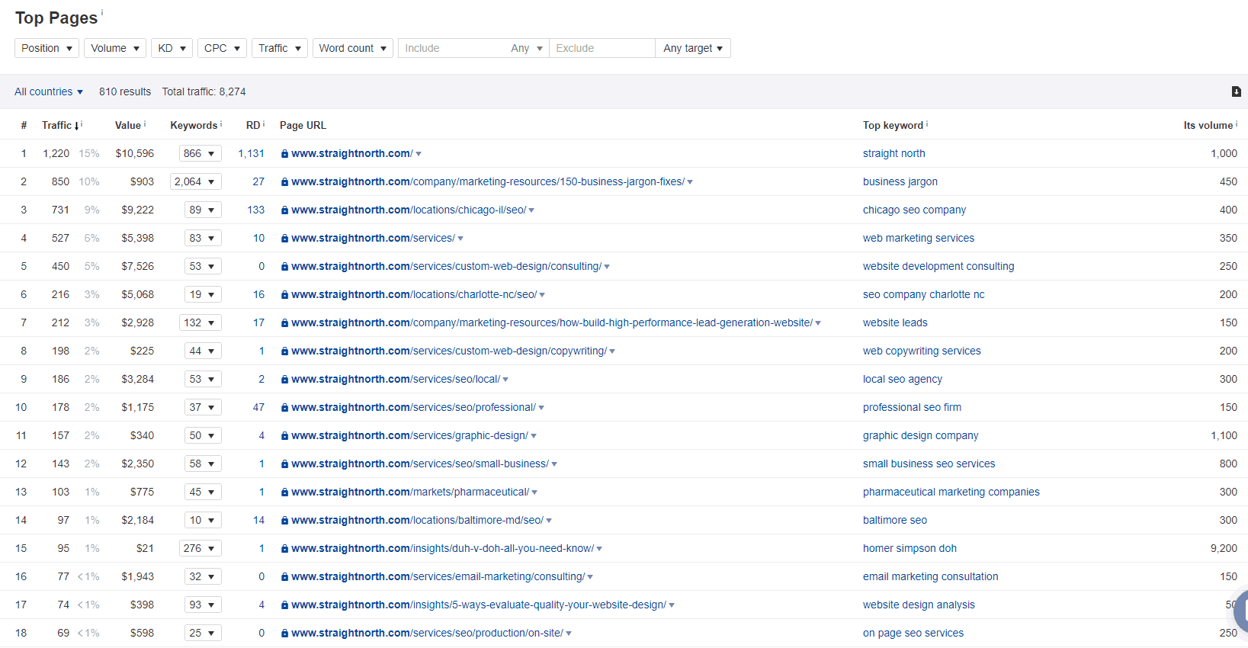Open the straightnorth.com/services/ page link

(373, 238)
